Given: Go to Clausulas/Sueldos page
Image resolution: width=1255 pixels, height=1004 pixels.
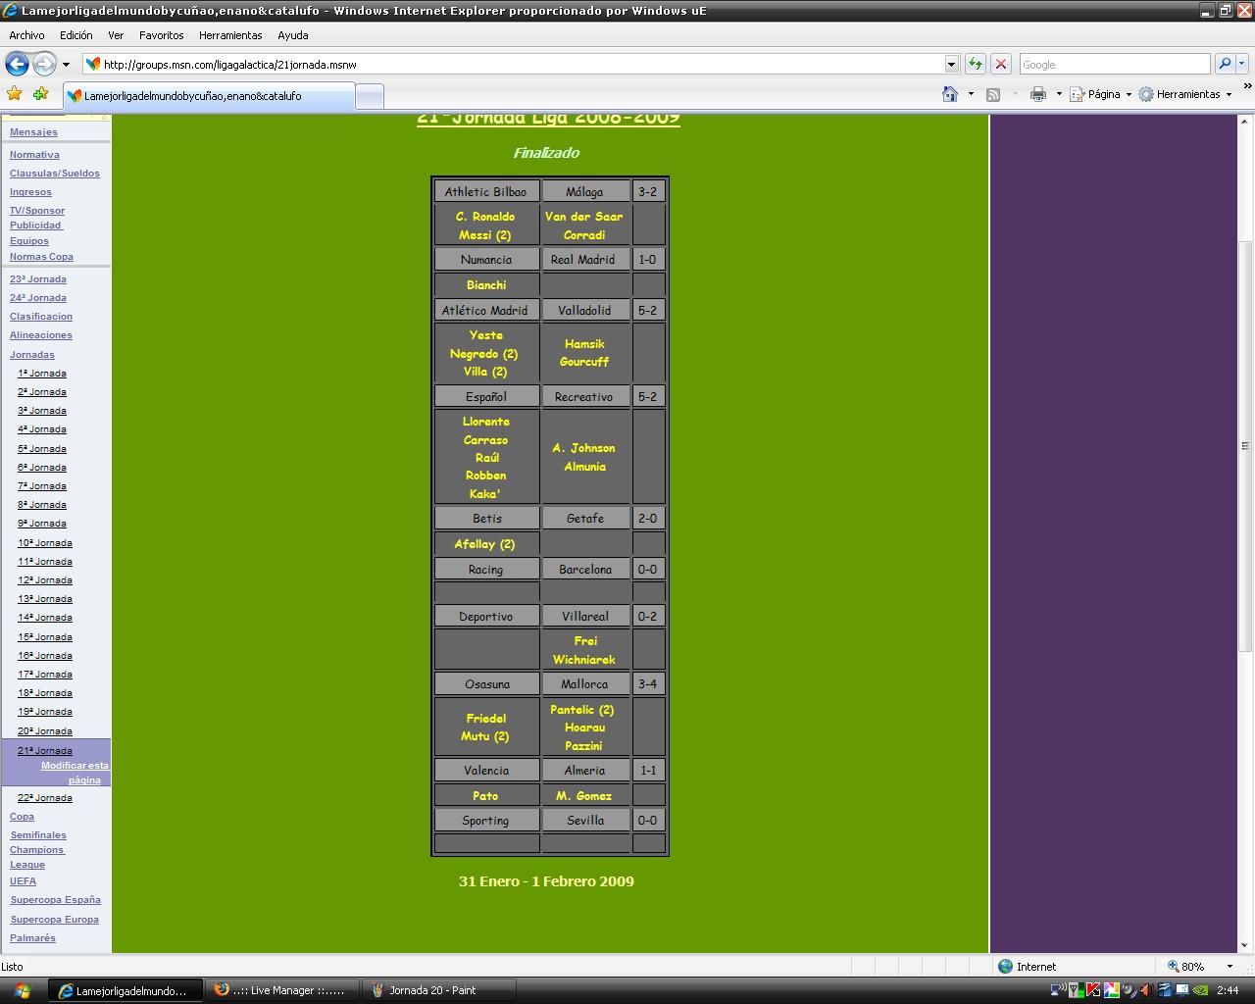Looking at the screenshot, I should click(x=55, y=174).
